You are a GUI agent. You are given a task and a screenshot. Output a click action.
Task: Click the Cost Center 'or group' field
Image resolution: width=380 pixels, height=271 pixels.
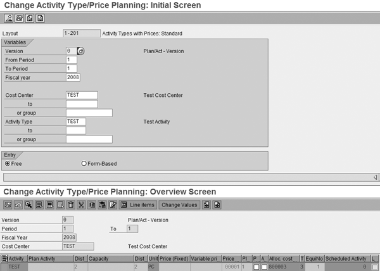tap(89, 113)
